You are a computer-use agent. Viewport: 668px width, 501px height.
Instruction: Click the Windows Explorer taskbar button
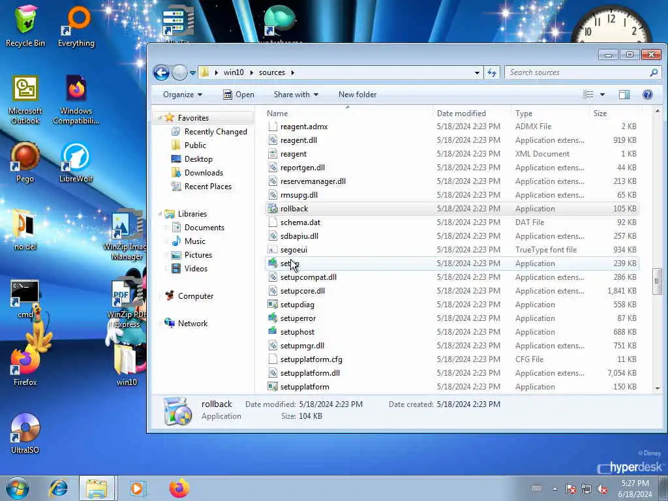pos(97,488)
